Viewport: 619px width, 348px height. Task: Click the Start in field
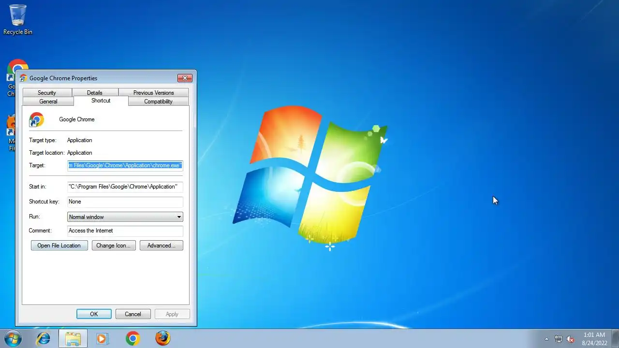[x=125, y=187]
